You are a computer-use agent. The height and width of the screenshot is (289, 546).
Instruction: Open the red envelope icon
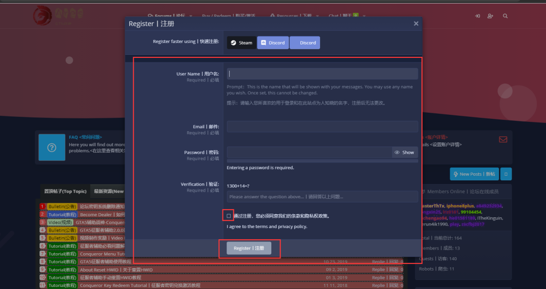[503, 139]
